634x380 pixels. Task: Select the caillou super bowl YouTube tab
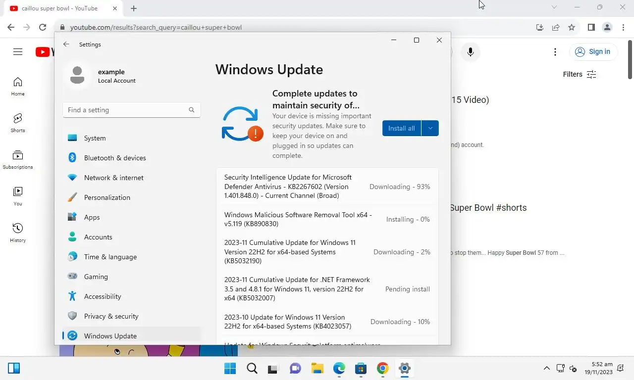63,8
